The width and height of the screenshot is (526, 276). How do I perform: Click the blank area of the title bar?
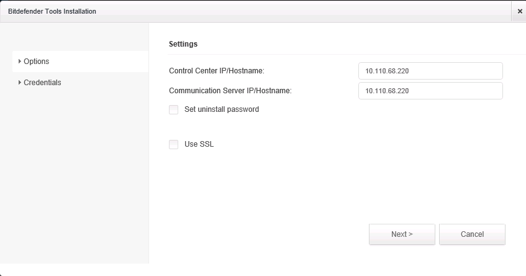tap(298, 11)
